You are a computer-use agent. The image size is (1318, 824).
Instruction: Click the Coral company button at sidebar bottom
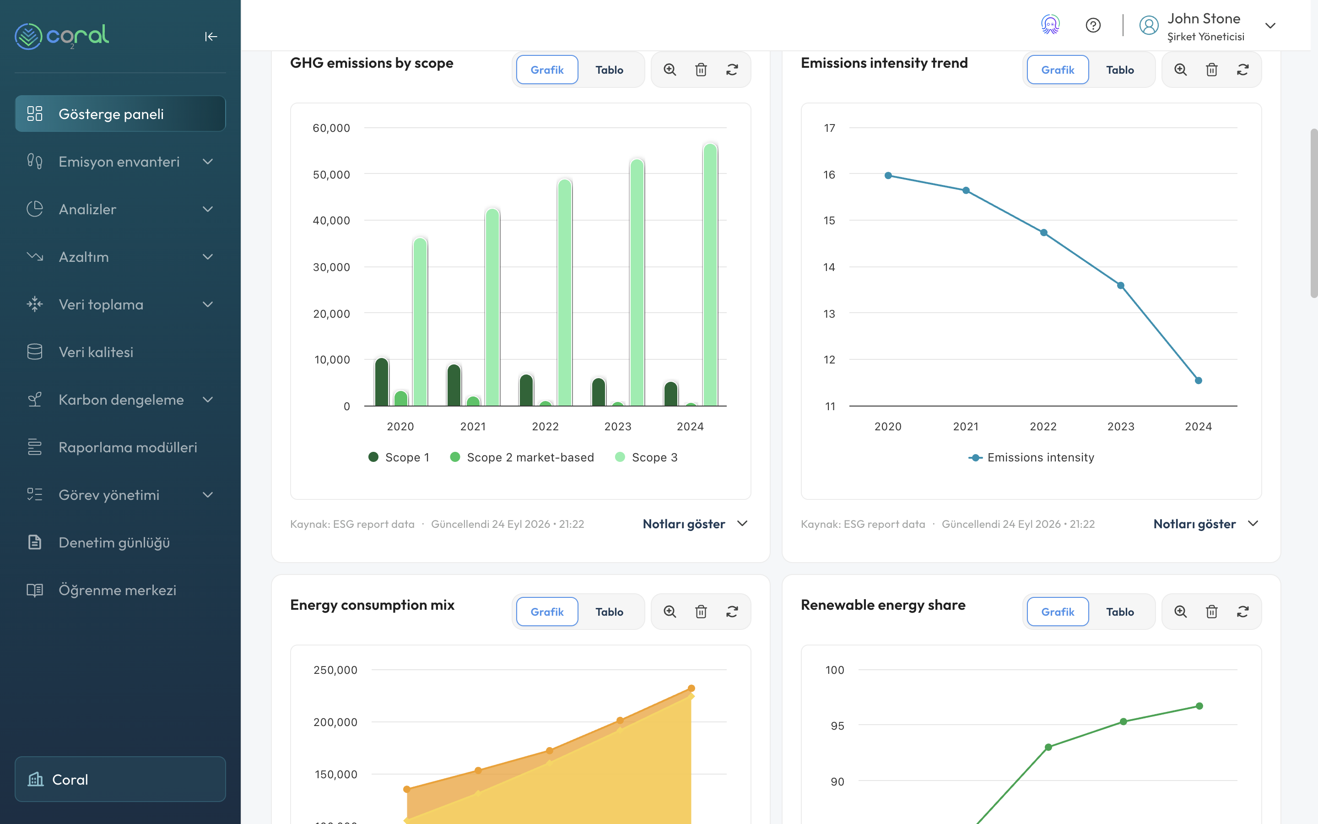(120, 779)
